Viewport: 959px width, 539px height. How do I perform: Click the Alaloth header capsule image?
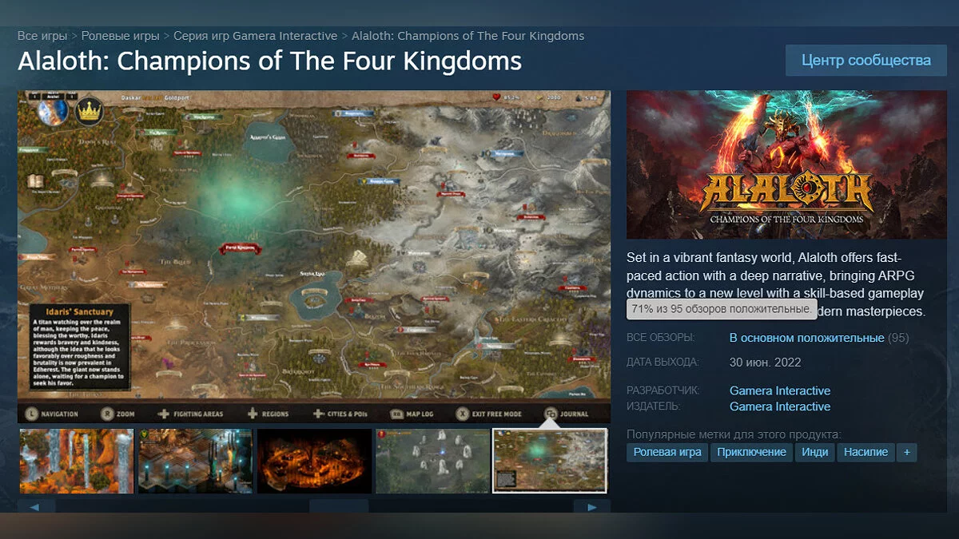coord(786,164)
